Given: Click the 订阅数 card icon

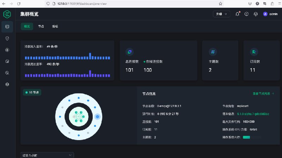Looking at the screenshot, I should pyautogui.click(x=254, y=52).
